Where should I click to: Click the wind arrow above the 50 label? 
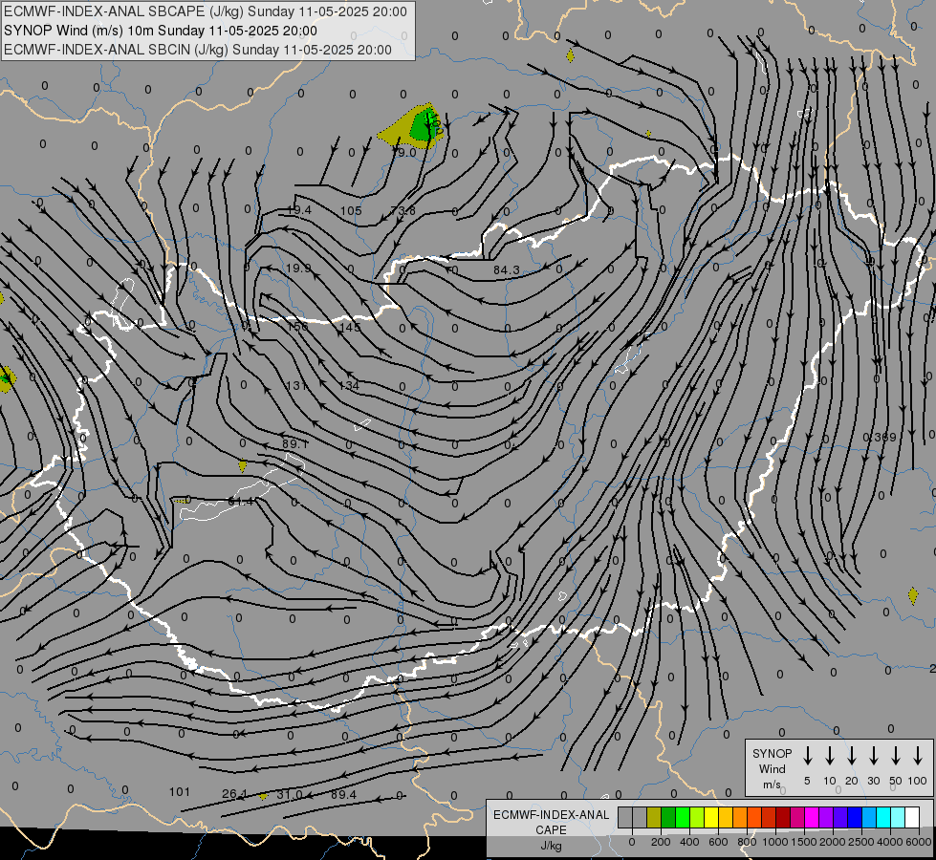pos(896,755)
